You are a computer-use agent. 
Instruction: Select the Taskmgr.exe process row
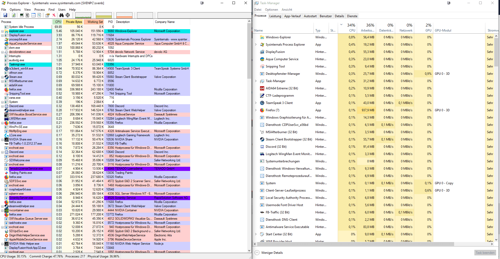point(95,64)
